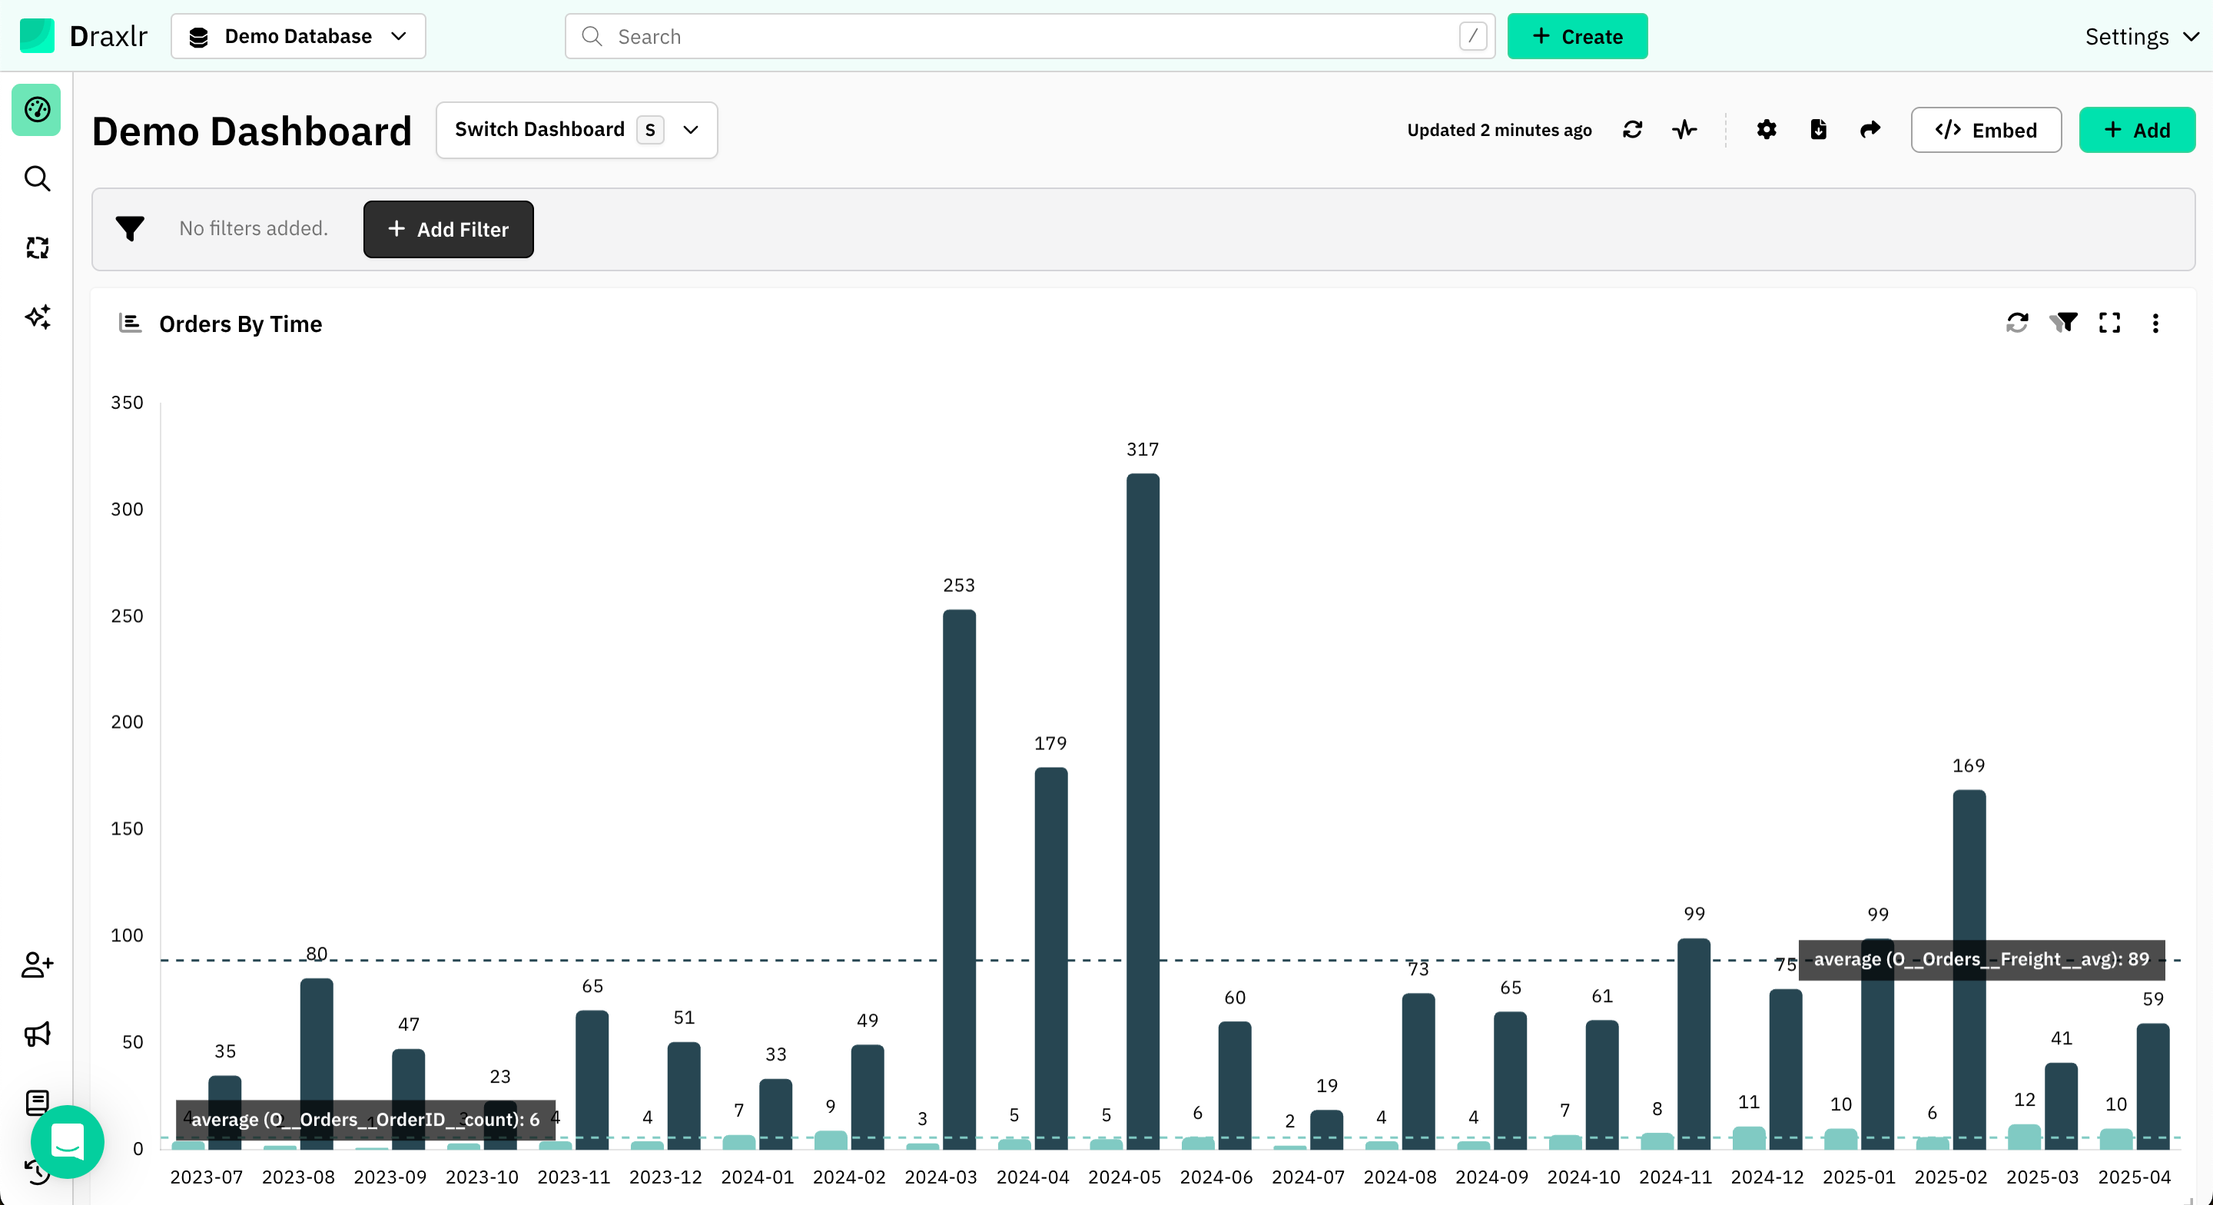Click the 2025-04 axis label
The image size is (2213, 1205).
click(2134, 1177)
